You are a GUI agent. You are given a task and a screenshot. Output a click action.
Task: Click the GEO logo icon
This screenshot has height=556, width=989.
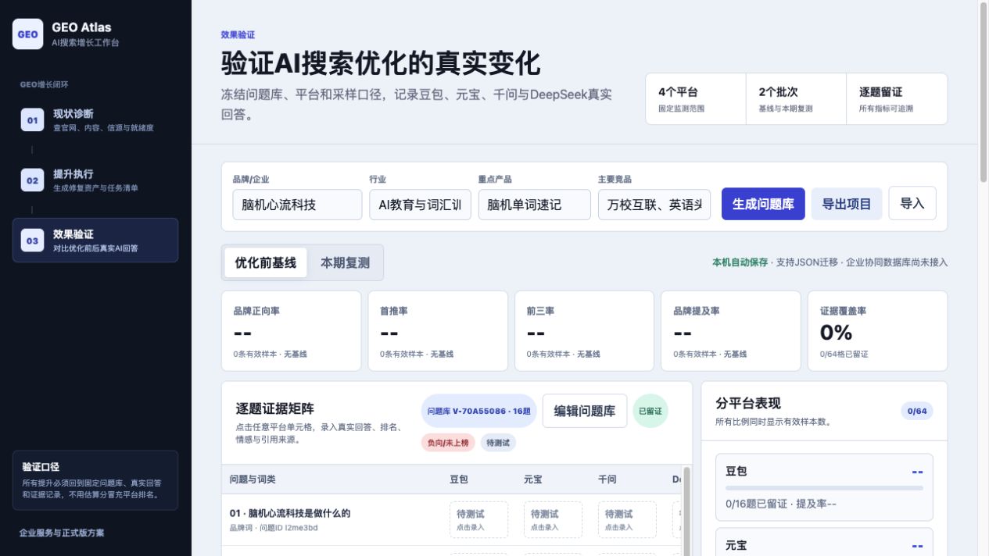[27, 34]
